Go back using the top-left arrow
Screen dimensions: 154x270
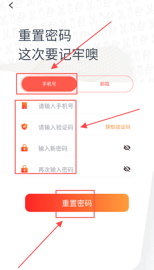pyautogui.click(x=11, y=5)
